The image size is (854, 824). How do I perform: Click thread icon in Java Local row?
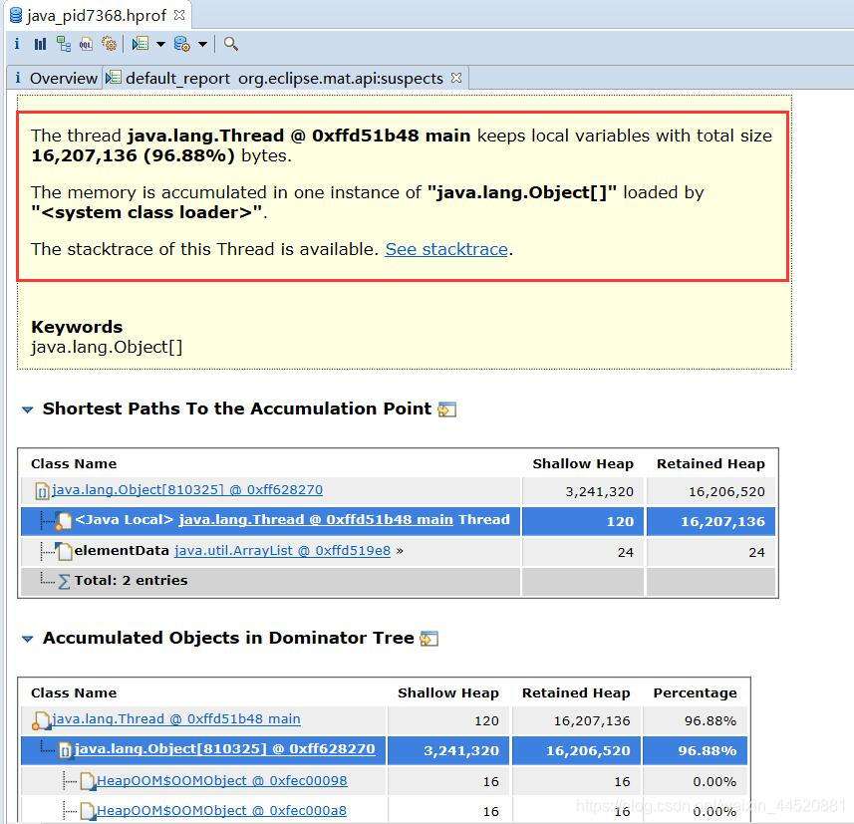coord(63,521)
